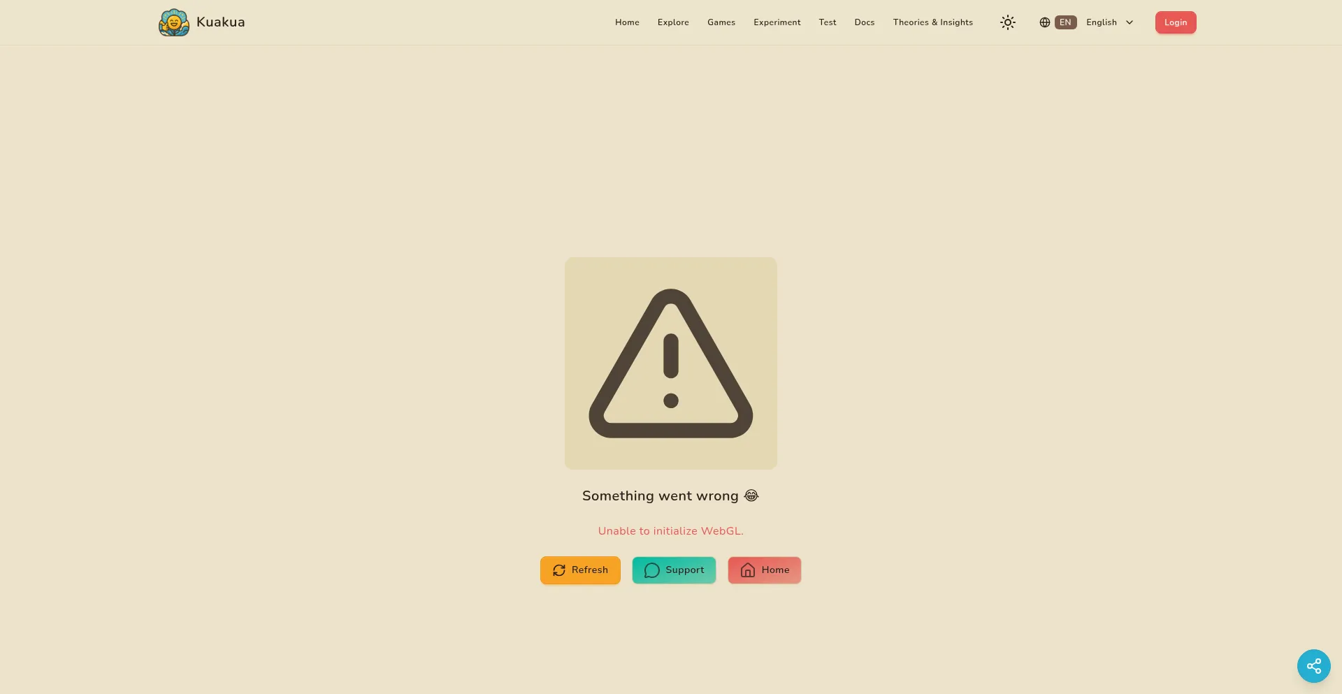Open the Explore nav item
1342x694 pixels.
[x=673, y=22]
